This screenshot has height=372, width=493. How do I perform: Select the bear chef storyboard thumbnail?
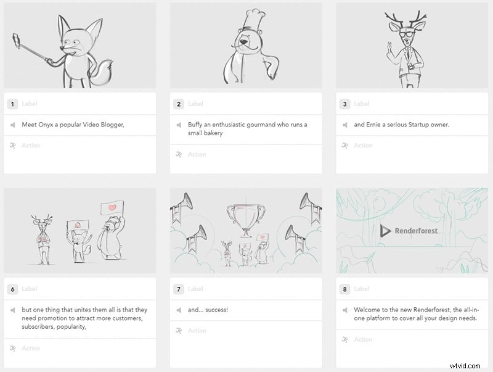(246, 45)
